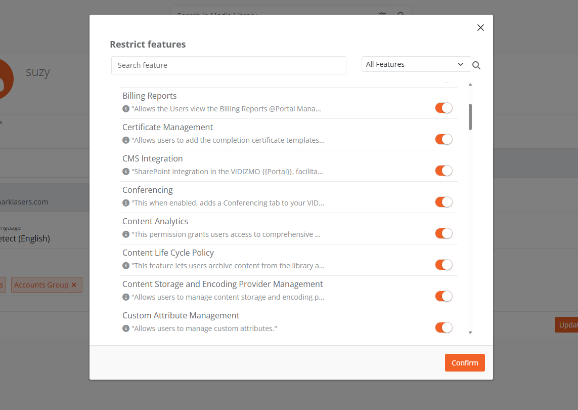The image size is (578, 410).
Task: Open the Certificate Management feature link
Action: coord(167,127)
